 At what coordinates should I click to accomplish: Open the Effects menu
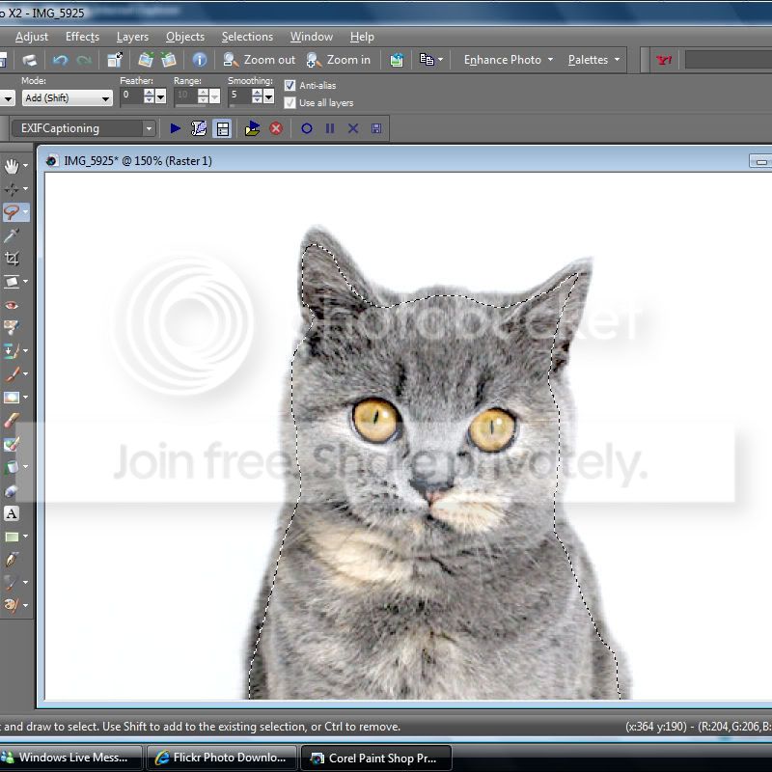pyautogui.click(x=82, y=37)
